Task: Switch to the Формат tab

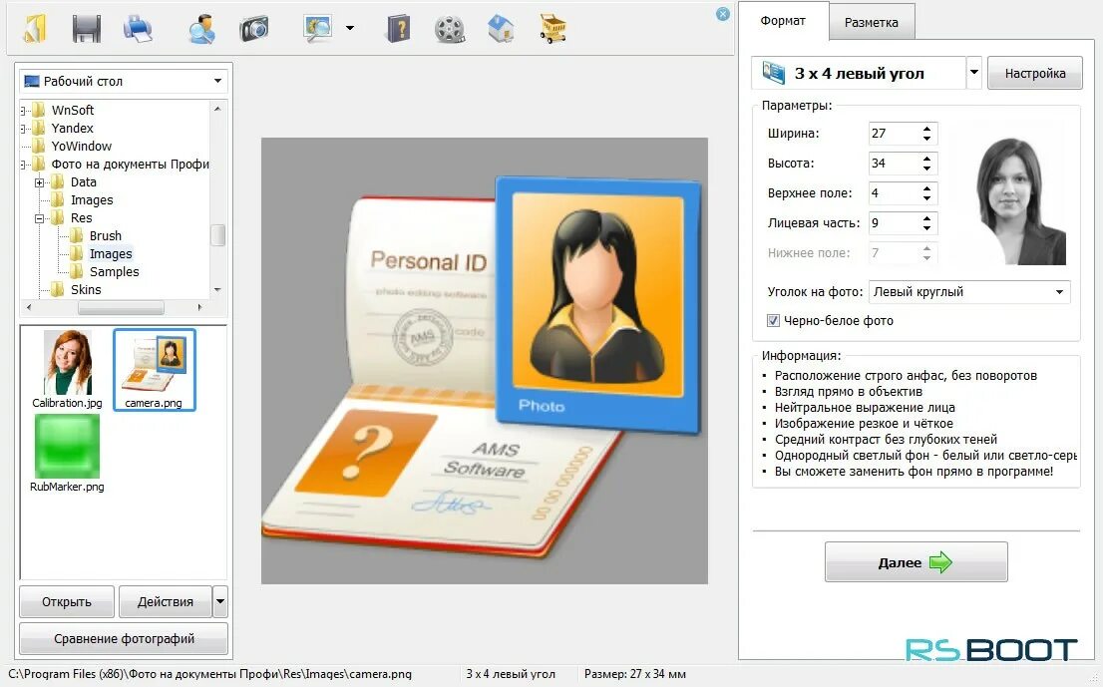Action: coord(783,21)
